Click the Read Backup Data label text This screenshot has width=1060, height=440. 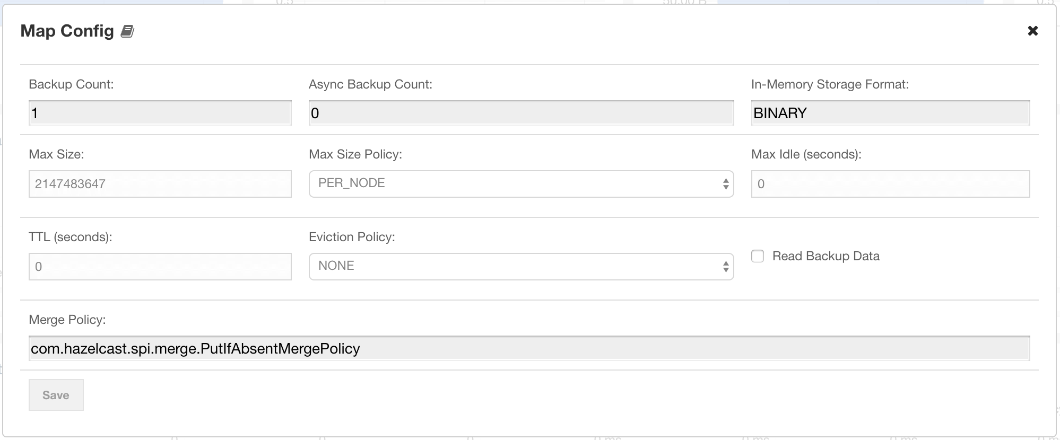tap(826, 256)
